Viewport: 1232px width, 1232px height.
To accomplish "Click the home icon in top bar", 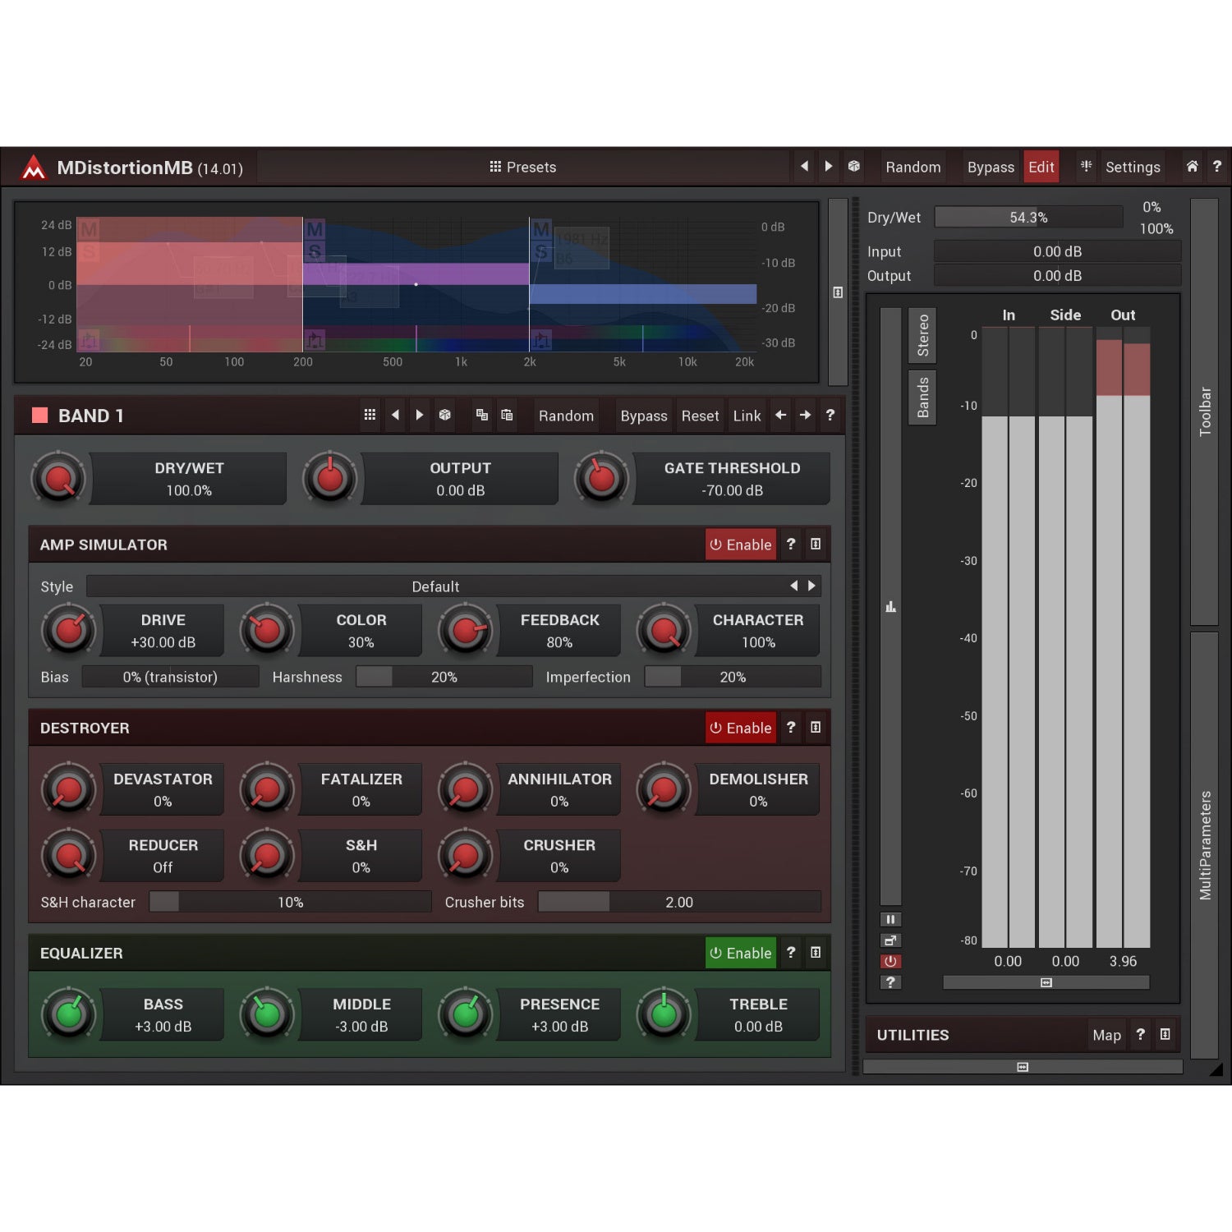I will tap(1192, 167).
